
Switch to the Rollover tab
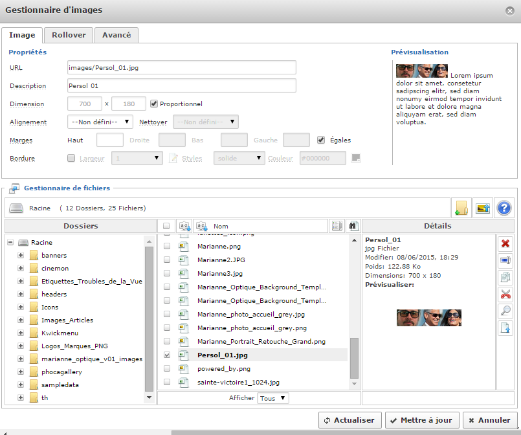pyautogui.click(x=69, y=35)
